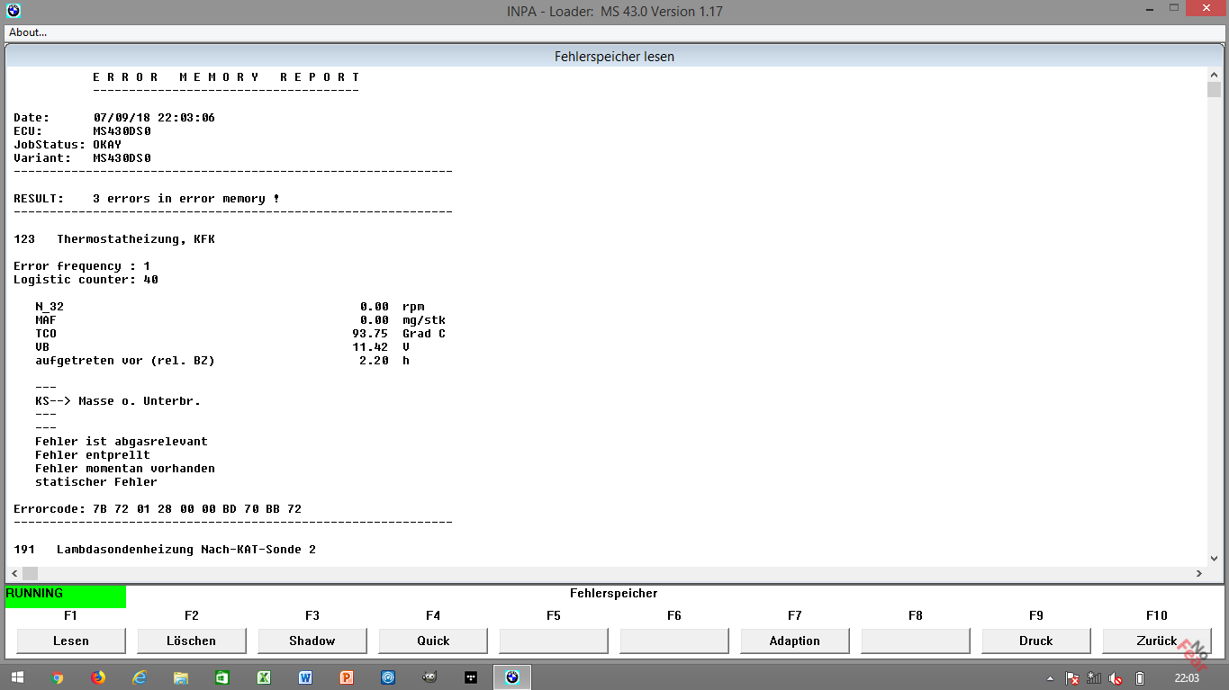1229x690 pixels.
Task: Click the Variant 'MS430DS0' line
Action: [x=82, y=158]
